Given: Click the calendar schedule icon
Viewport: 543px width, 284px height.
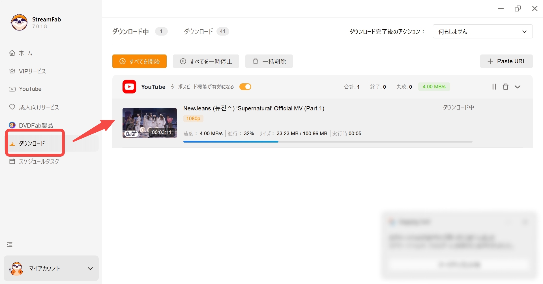Looking at the screenshot, I should tap(12, 161).
